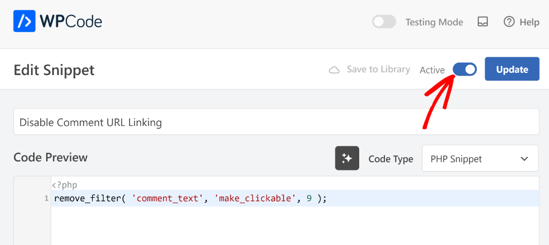Open the inbox notifications icon
The image size is (549, 245).
(x=483, y=22)
